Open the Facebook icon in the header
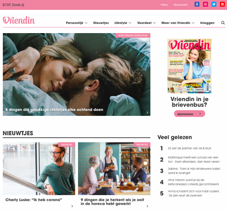The image size is (227, 212). (x=197, y=4)
